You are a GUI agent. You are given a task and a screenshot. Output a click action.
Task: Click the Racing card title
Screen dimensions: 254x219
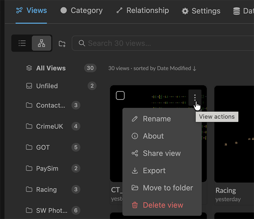click(226, 190)
